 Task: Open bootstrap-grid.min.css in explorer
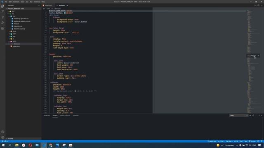21,19
